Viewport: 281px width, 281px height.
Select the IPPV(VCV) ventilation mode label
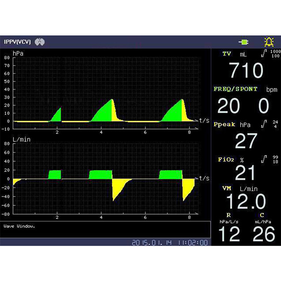18,42
